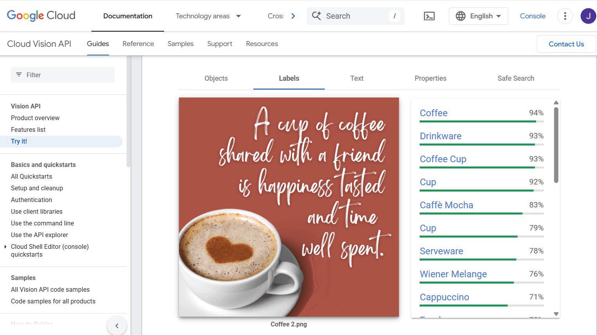Click the Coffee label link
The width and height of the screenshot is (597, 335).
pos(434,113)
